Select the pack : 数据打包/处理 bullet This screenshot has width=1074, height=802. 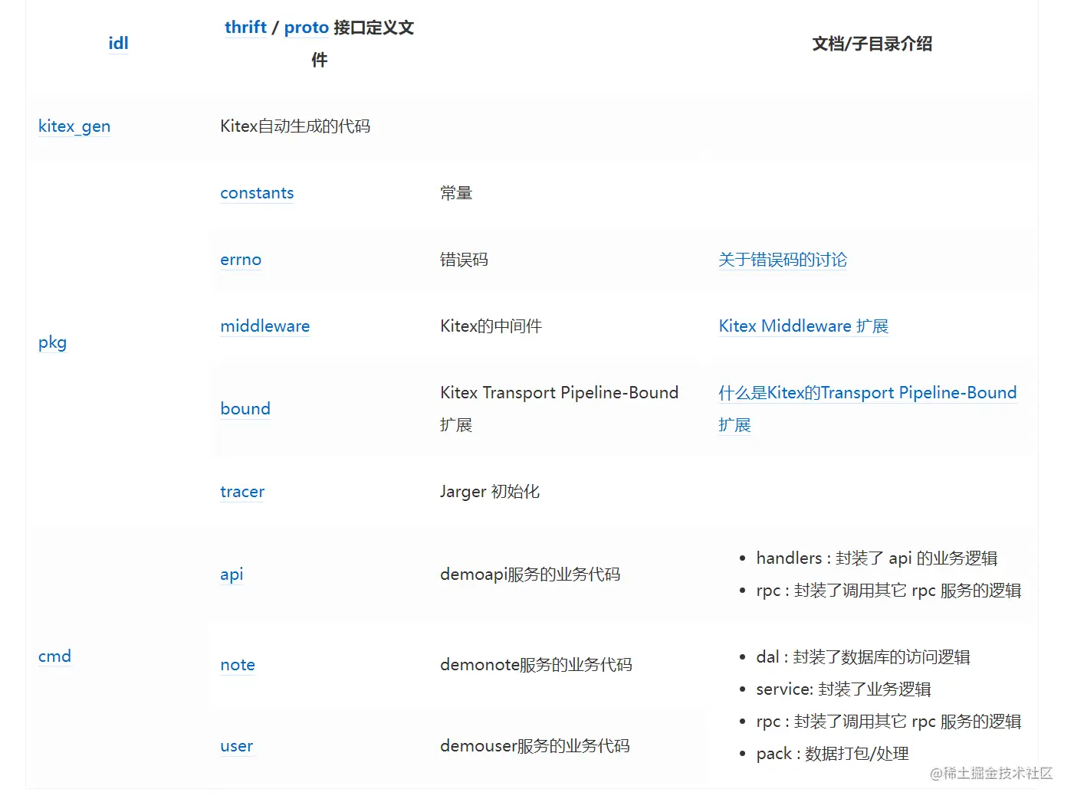click(833, 754)
